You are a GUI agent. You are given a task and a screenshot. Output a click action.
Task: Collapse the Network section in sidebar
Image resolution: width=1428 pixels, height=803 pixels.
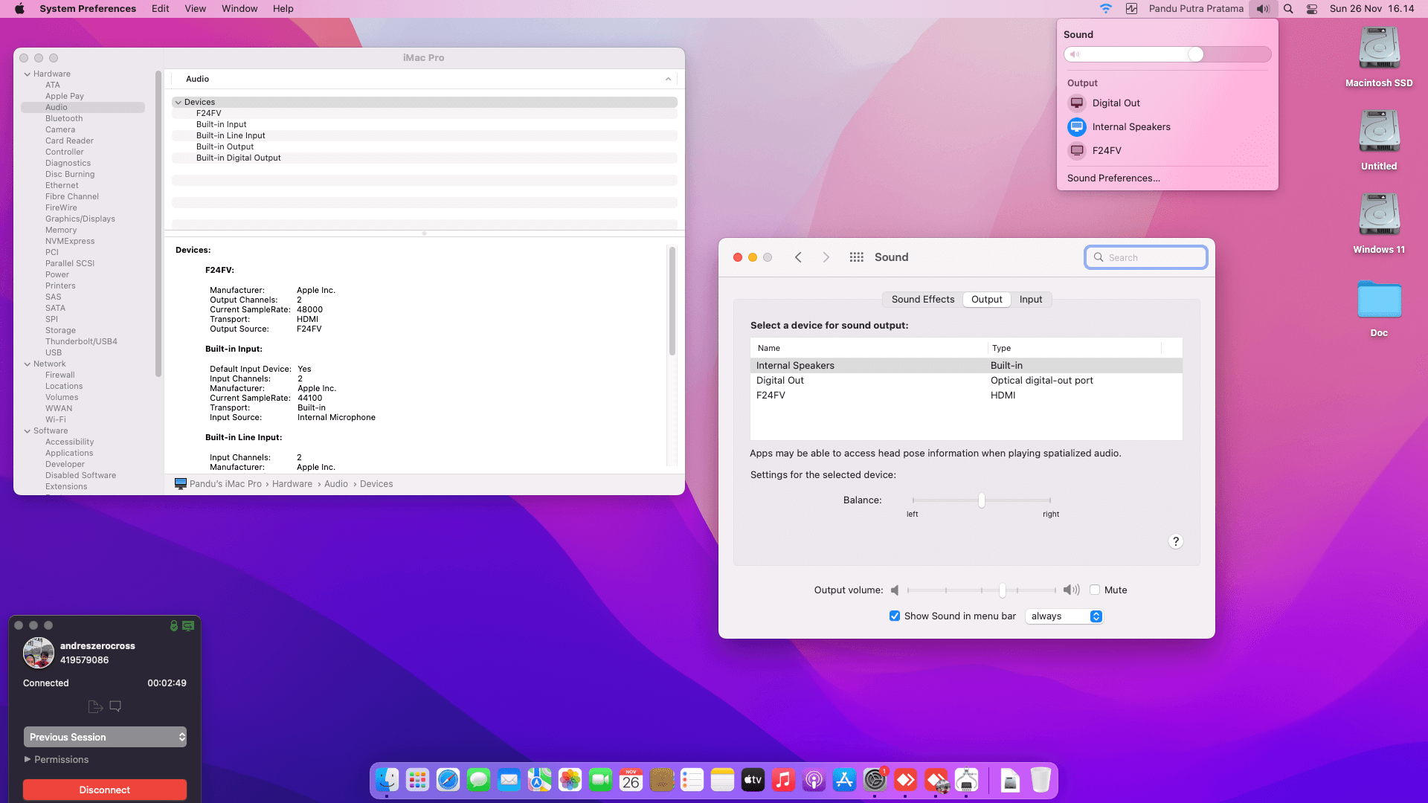(x=28, y=364)
